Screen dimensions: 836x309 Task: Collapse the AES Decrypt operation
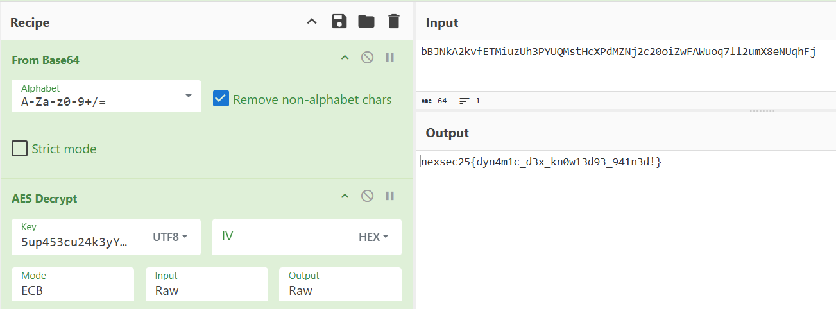(x=345, y=196)
